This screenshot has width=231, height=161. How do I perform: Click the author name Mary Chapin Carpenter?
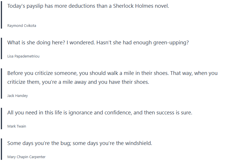coord(26,157)
